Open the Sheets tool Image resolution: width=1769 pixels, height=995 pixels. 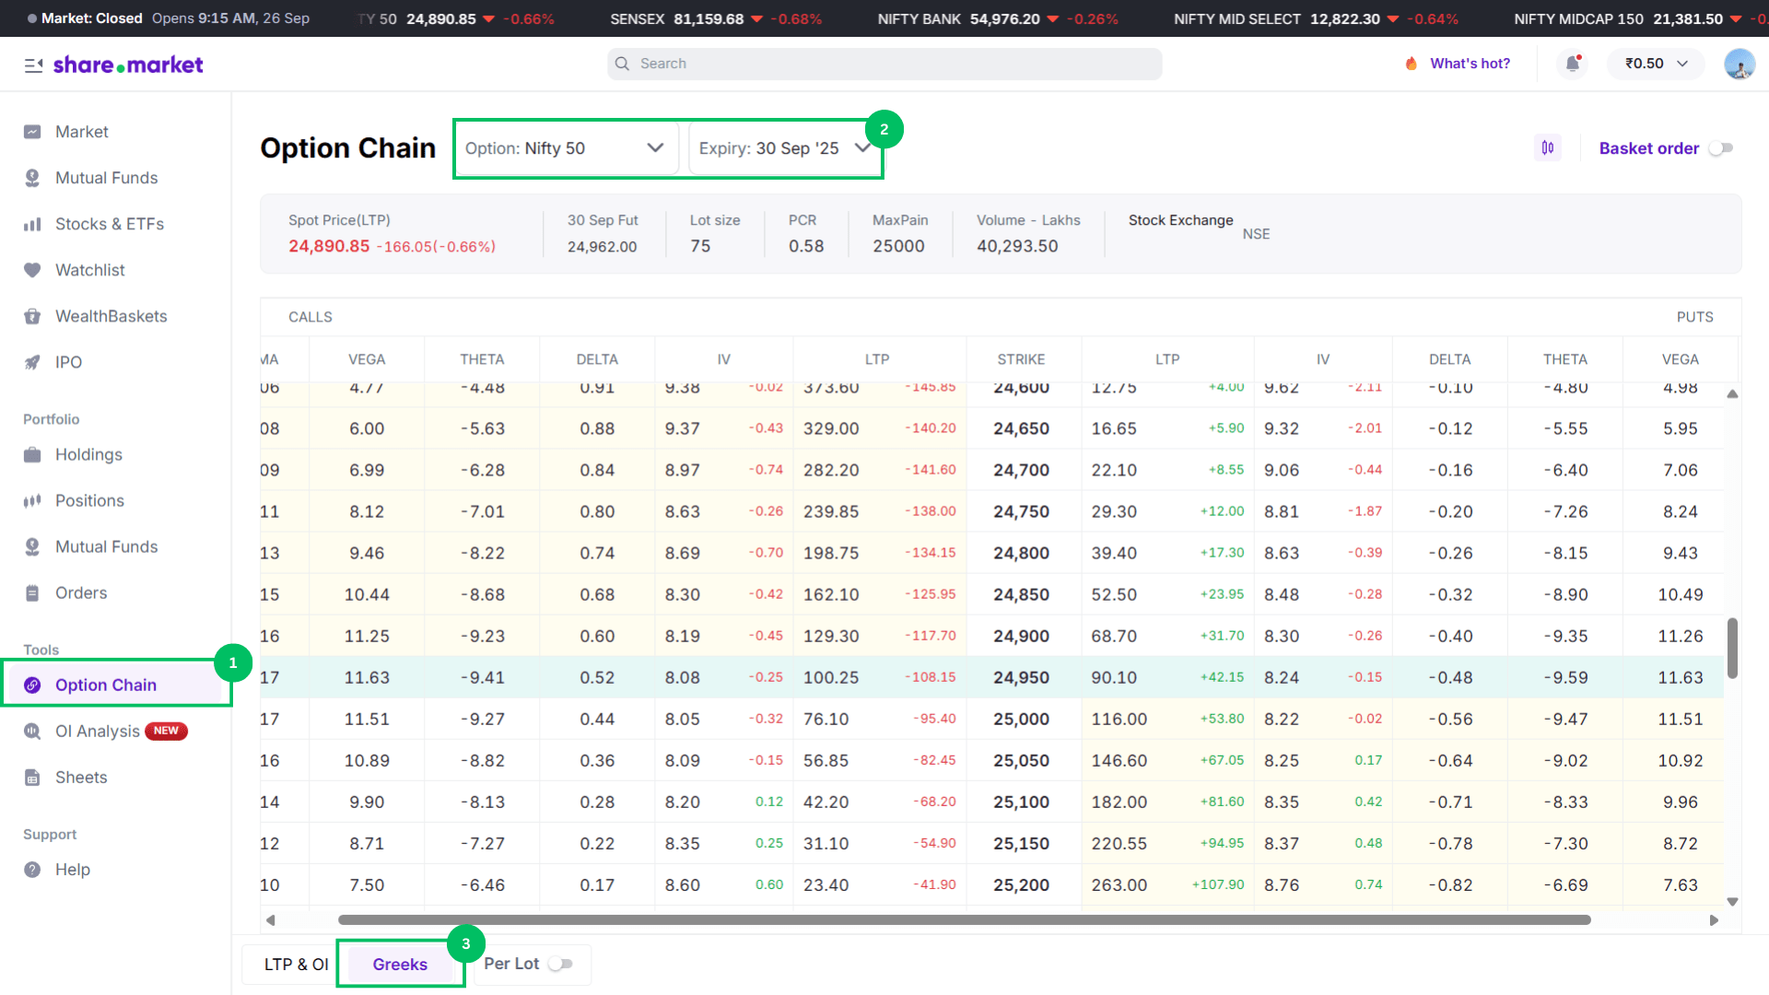tap(81, 777)
